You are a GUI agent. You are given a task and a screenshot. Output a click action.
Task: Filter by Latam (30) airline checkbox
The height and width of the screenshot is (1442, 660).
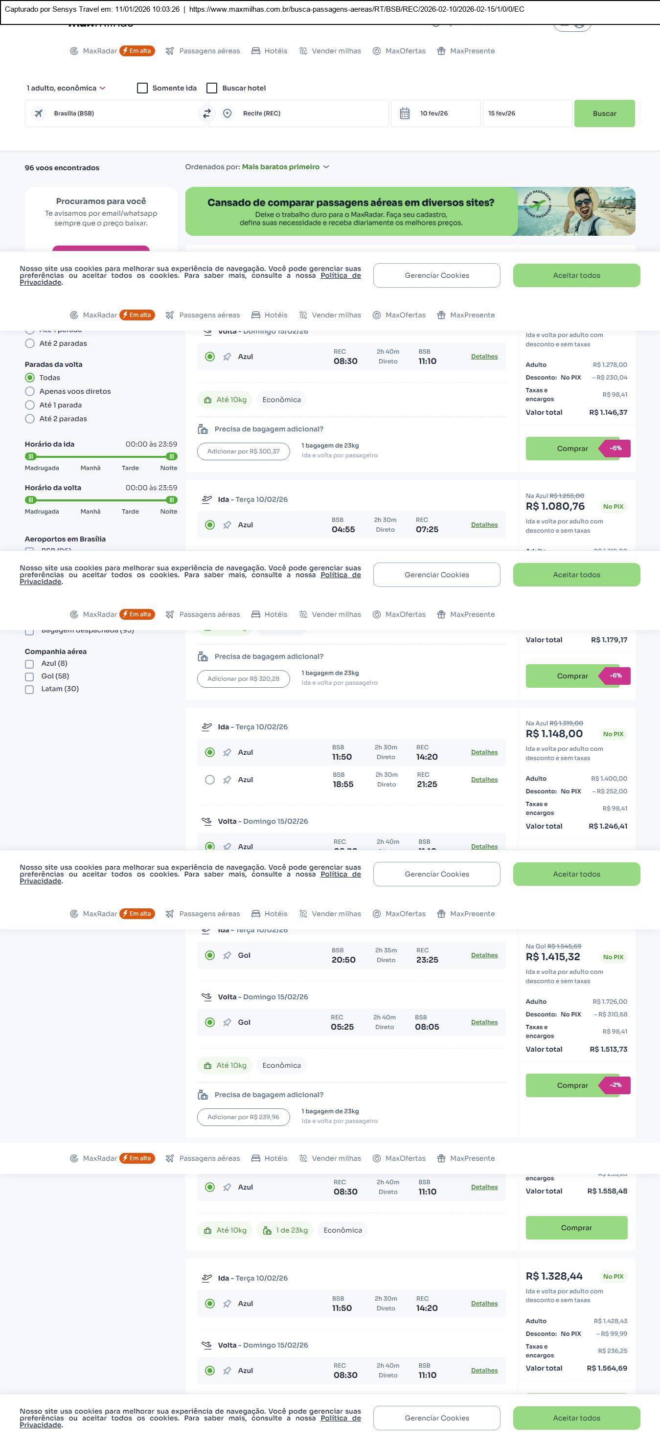(30, 689)
